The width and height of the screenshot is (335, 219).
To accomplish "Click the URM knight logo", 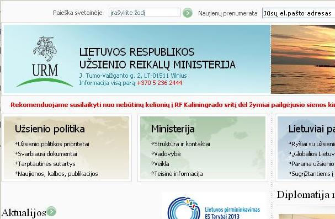I will click(45, 61).
